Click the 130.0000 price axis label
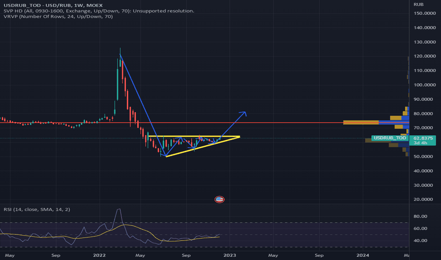 [425, 42]
